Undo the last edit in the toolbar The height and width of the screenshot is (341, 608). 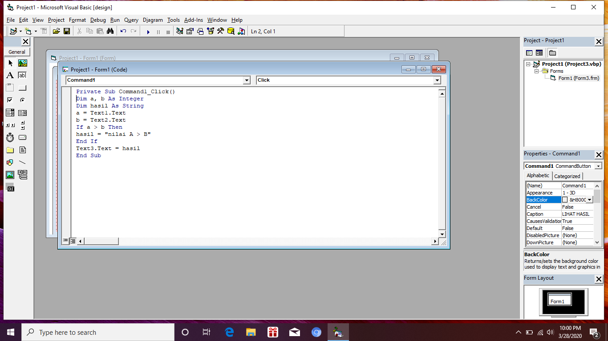point(123,31)
